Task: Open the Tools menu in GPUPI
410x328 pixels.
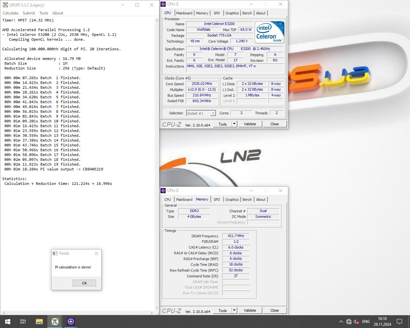Action: click(44, 13)
